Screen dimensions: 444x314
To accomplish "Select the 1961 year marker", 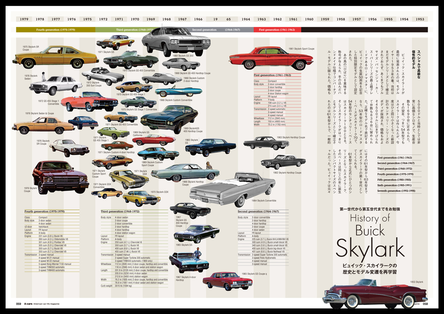I will [x=293, y=19].
